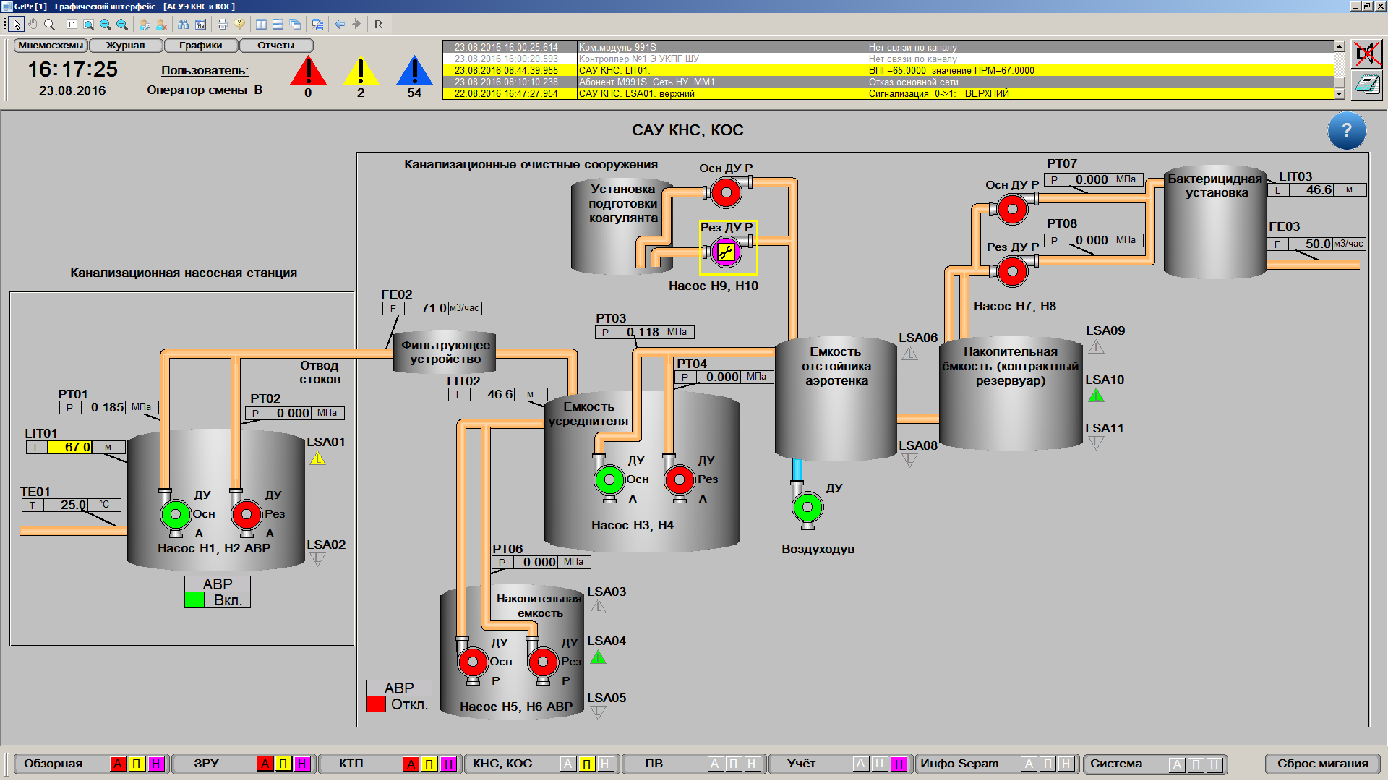1388x781 pixels.
Task: Open the Графики tab
Action: (200, 46)
